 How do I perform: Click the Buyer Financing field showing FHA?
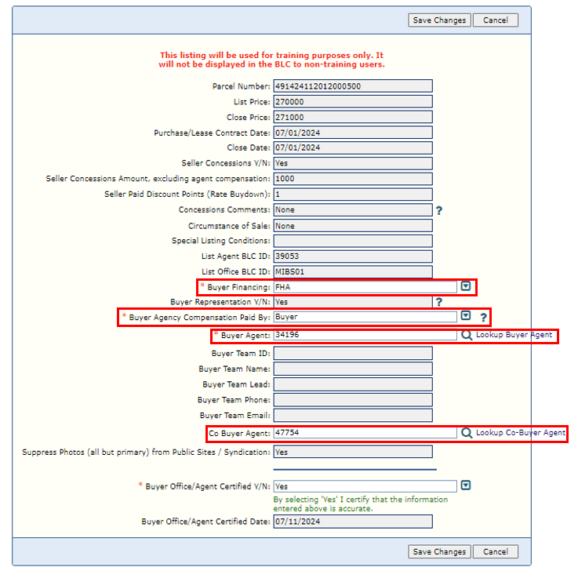[x=365, y=287]
